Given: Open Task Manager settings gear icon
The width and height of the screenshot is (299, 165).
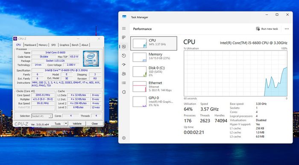Looking at the screenshot, I should tap(124, 138).
